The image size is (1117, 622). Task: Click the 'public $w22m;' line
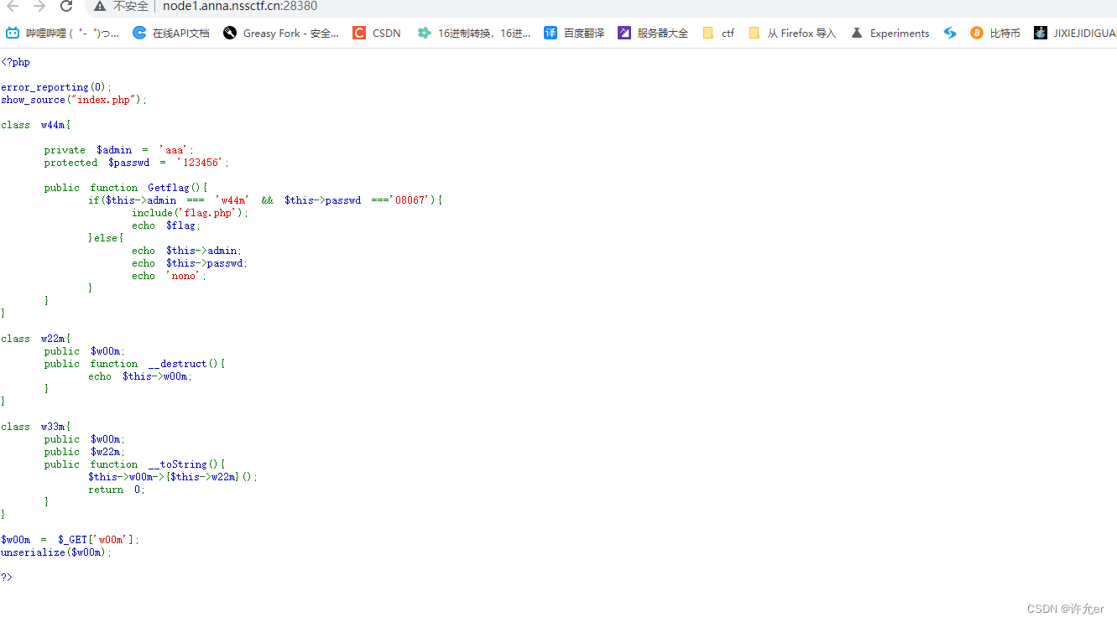tap(85, 452)
